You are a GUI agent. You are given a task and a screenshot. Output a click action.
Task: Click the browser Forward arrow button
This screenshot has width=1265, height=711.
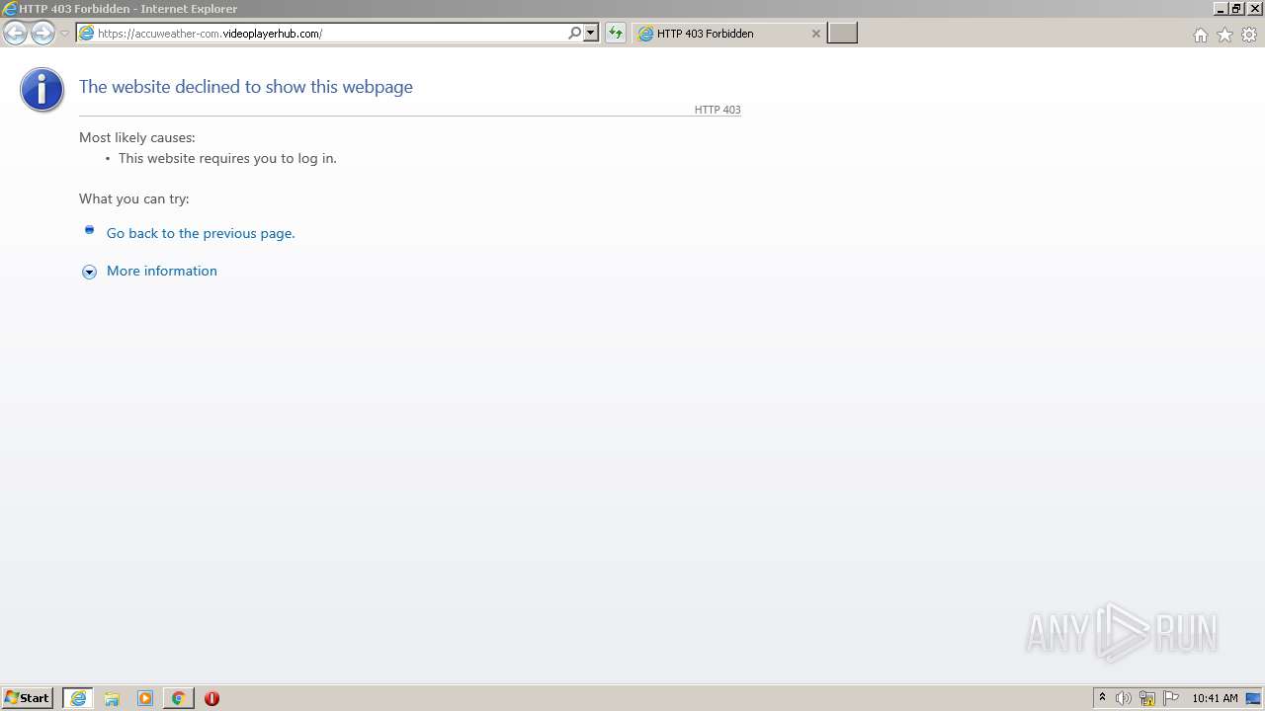click(42, 34)
